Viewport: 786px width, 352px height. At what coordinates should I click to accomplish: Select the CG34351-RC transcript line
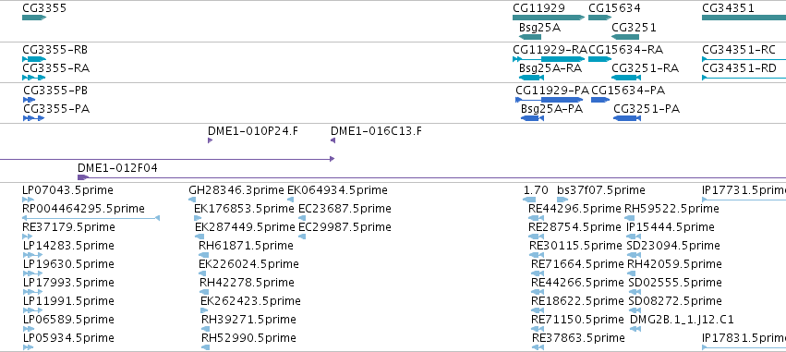pyautogui.click(x=744, y=59)
